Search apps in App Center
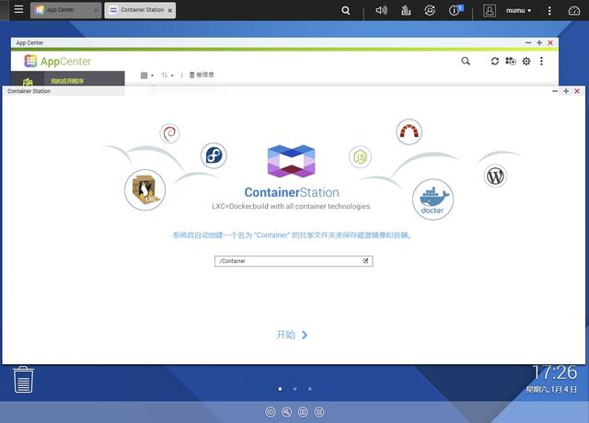589x423 pixels. 466,61
